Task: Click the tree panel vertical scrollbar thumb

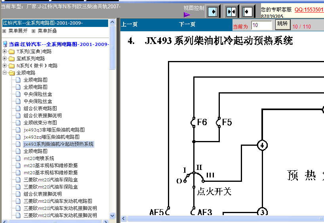Action: [112, 48]
